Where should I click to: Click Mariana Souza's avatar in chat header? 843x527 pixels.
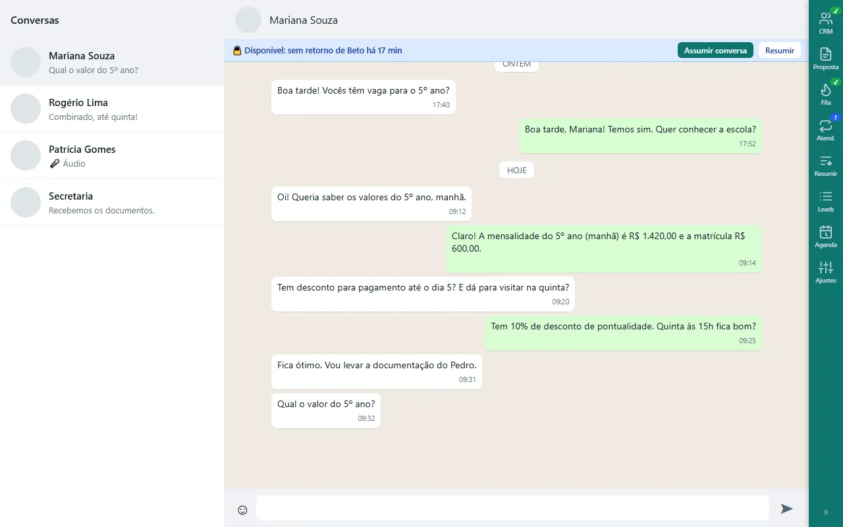click(248, 20)
